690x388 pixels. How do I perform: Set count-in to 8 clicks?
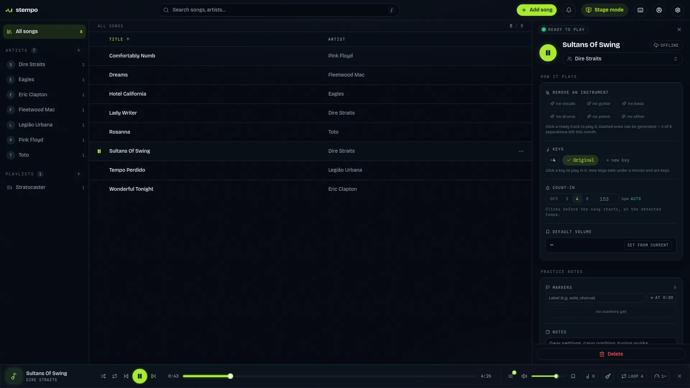pyautogui.click(x=587, y=199)
